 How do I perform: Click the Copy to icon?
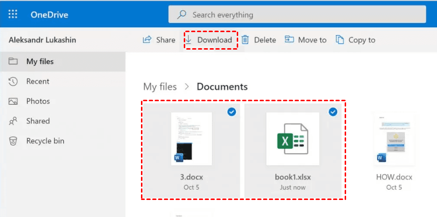(x=339, y=39)
